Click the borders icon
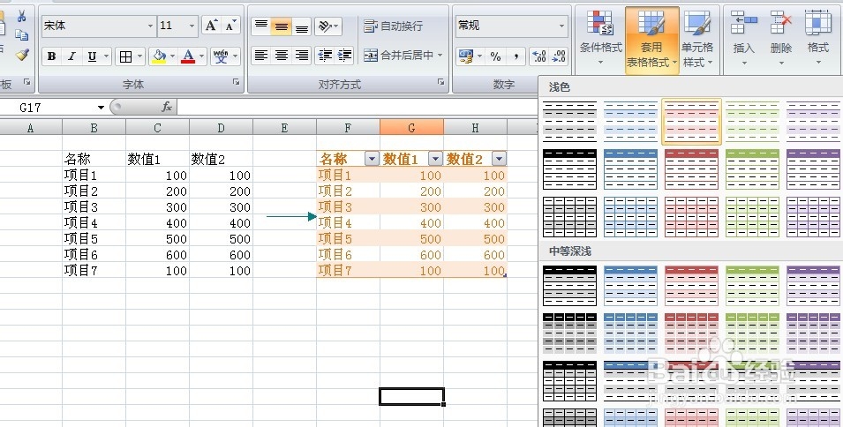843x427 pixels. (x=126, y=56)
